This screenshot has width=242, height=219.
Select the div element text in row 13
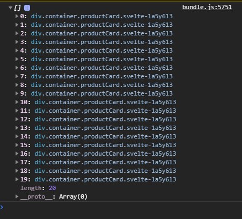point(105,128)
